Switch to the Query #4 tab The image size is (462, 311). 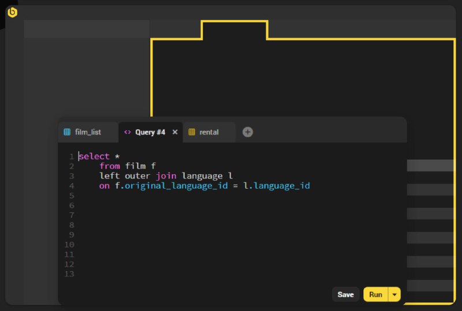click(150, 132)
